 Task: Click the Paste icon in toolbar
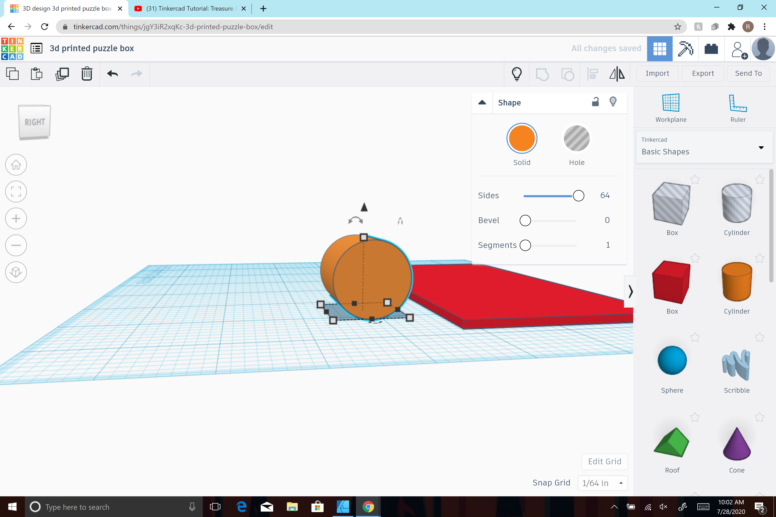tap(37, 73)
